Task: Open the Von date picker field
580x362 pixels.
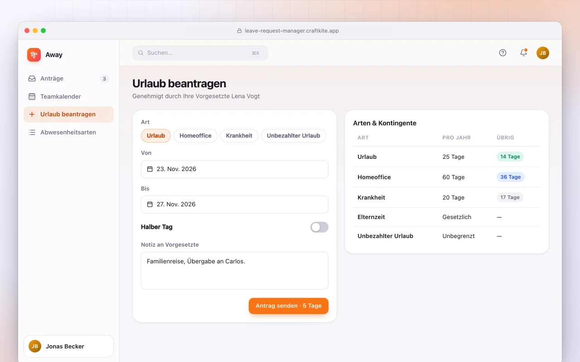Action: [235, 169]
